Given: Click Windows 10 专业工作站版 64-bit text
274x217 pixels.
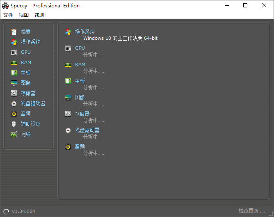Looking at the screenshot, I should point(121,38).
